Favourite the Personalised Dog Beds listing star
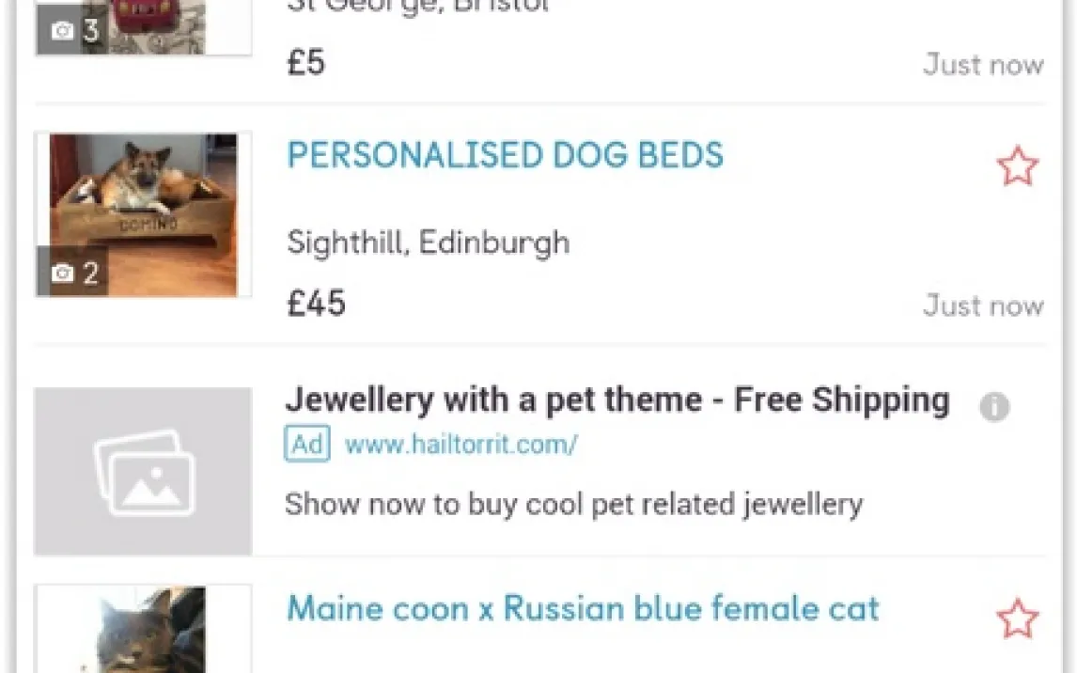1077x673 pixels. point(1017,167)
